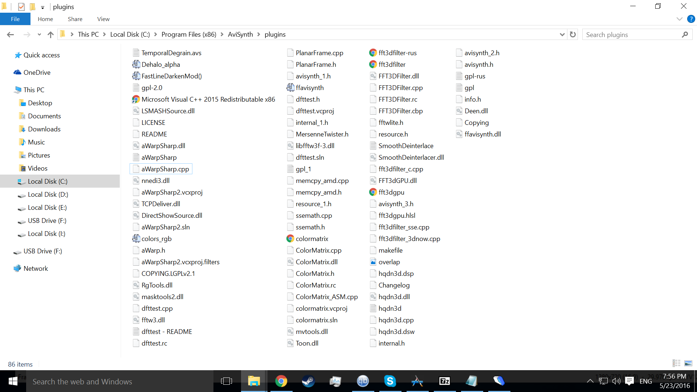
Task: Select the COPYING.LGPLv2.1 file
Action: (164, 273)
